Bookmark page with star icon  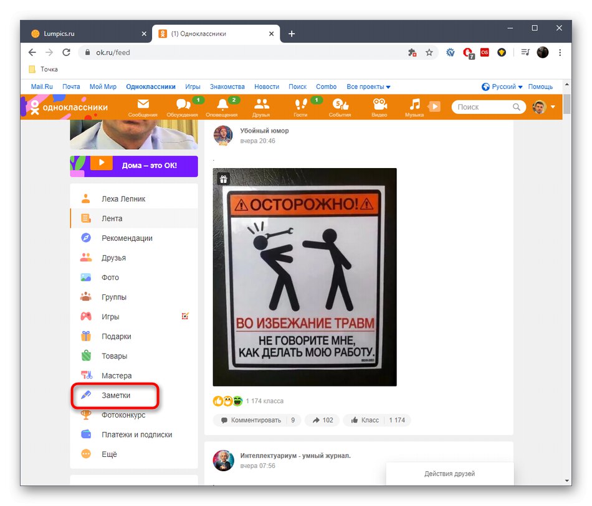tap(429, 53)
